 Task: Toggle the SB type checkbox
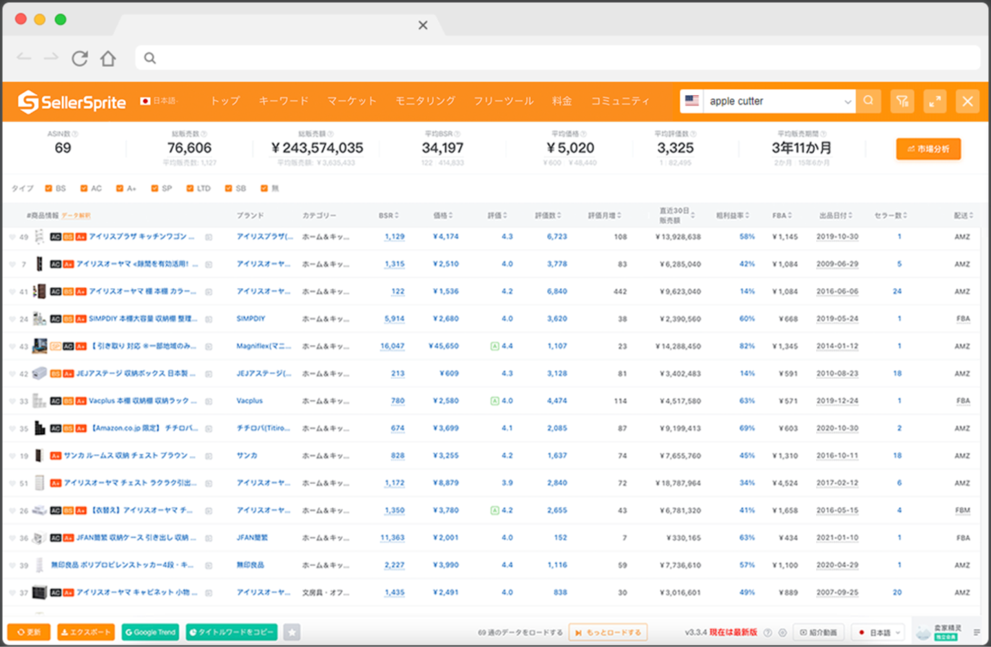[229, 188]
